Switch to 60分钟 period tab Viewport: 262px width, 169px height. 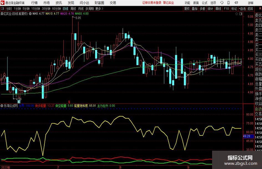click(56, 9)
